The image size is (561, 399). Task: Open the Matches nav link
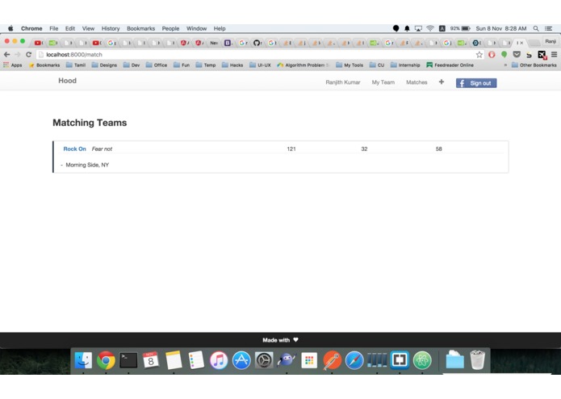417,82
